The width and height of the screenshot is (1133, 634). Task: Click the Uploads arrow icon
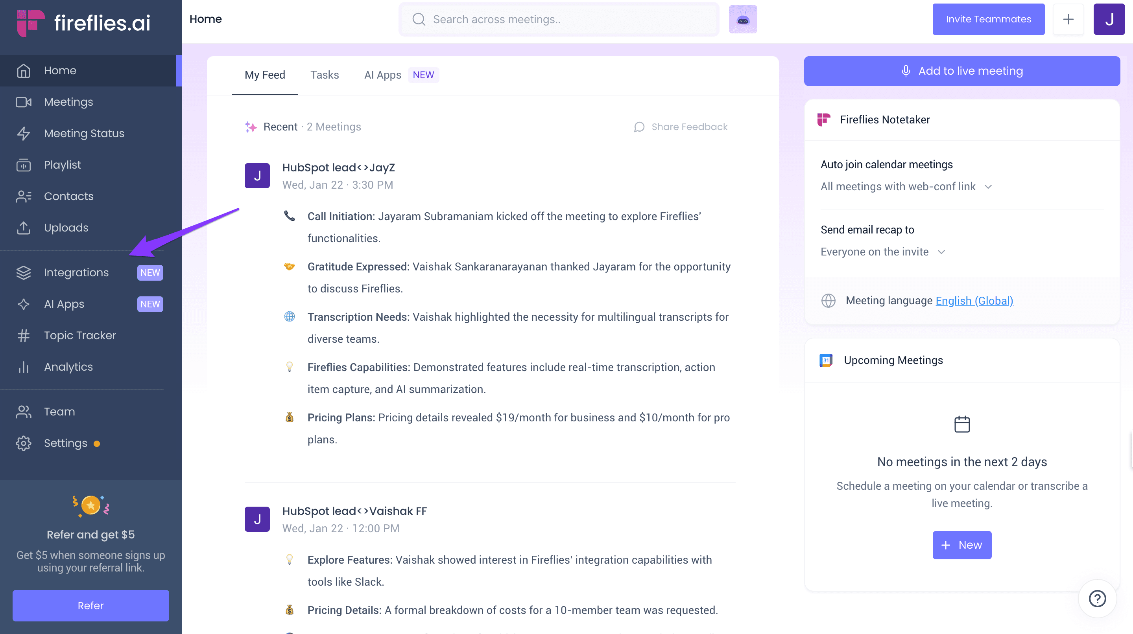coord(23,228)
